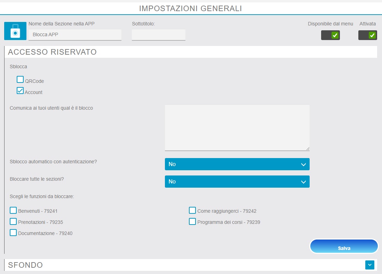Click the Accesso Riservato section header
Viewport: 382px width, 274px height.
(52, 52)
